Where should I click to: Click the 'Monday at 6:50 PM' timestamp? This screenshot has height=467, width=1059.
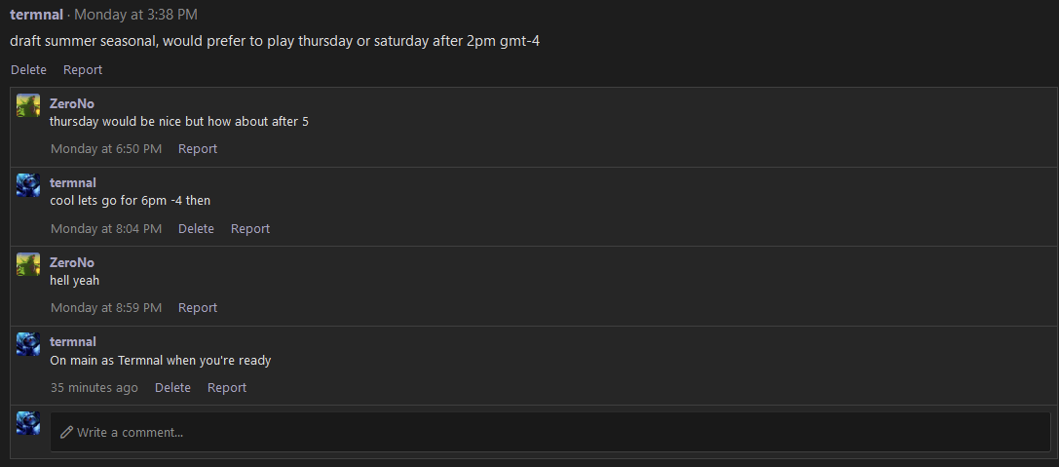click(106, 149)
